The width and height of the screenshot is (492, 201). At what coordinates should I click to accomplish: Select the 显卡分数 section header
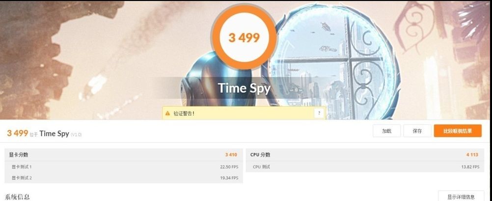[123, 155]
